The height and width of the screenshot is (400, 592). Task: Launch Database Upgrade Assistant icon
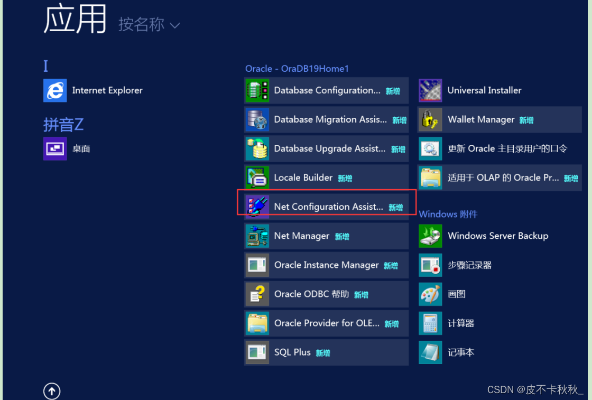(x=257, y=148)
